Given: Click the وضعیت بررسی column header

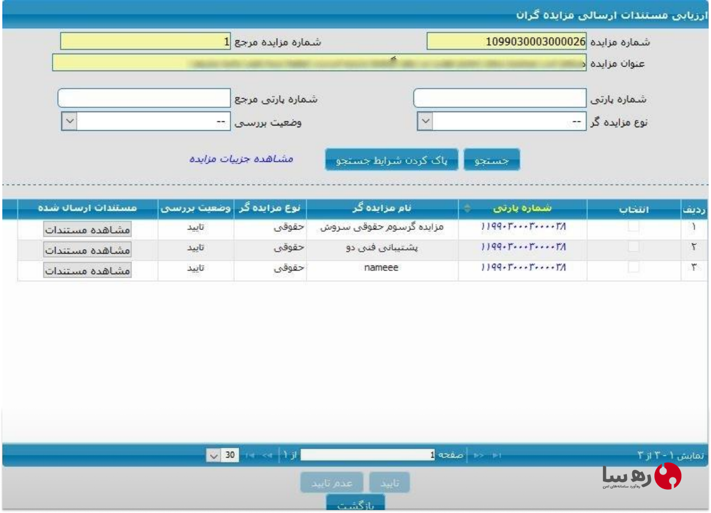Looking at the screenshot, I should 196,208.
